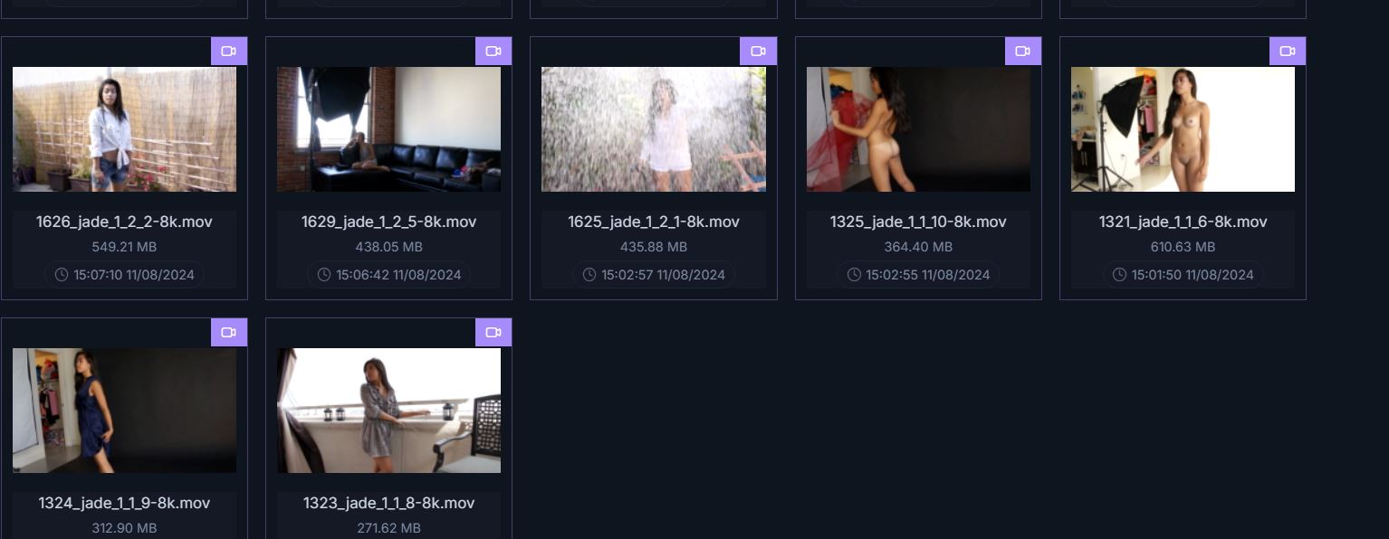
Task: Select file name 1325_jade_1_1_10-8k.mov
Action: click(918, 222)
